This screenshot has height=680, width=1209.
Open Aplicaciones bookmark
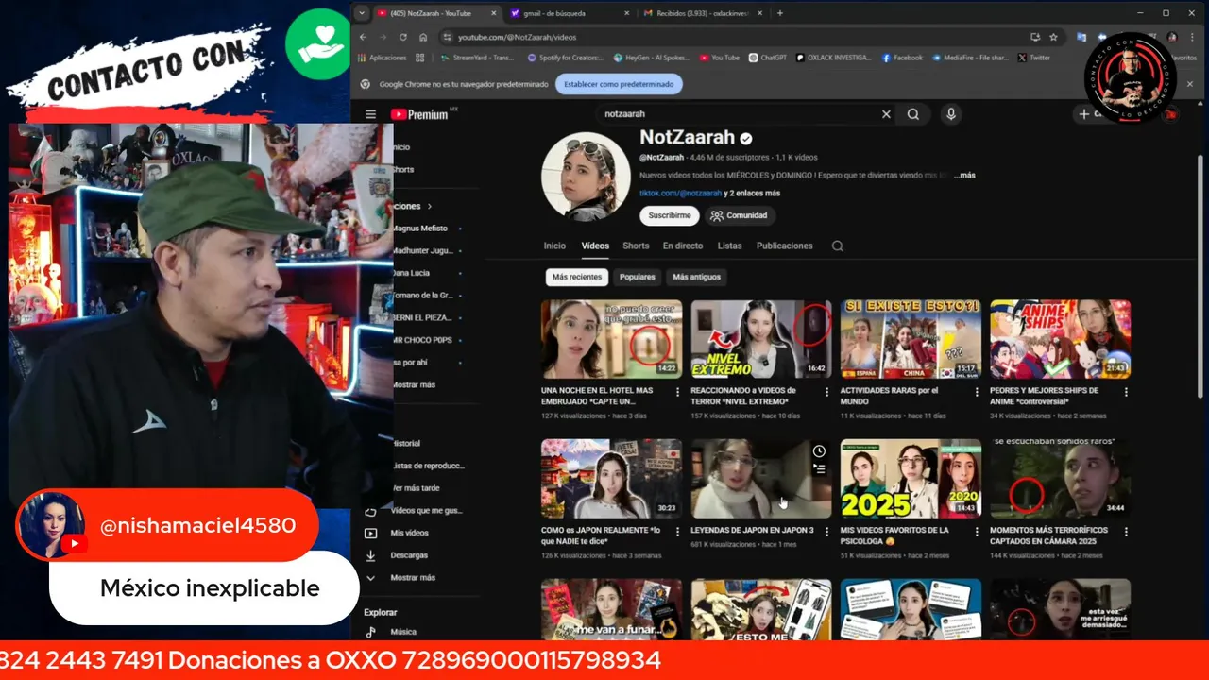tap(383, 58)
